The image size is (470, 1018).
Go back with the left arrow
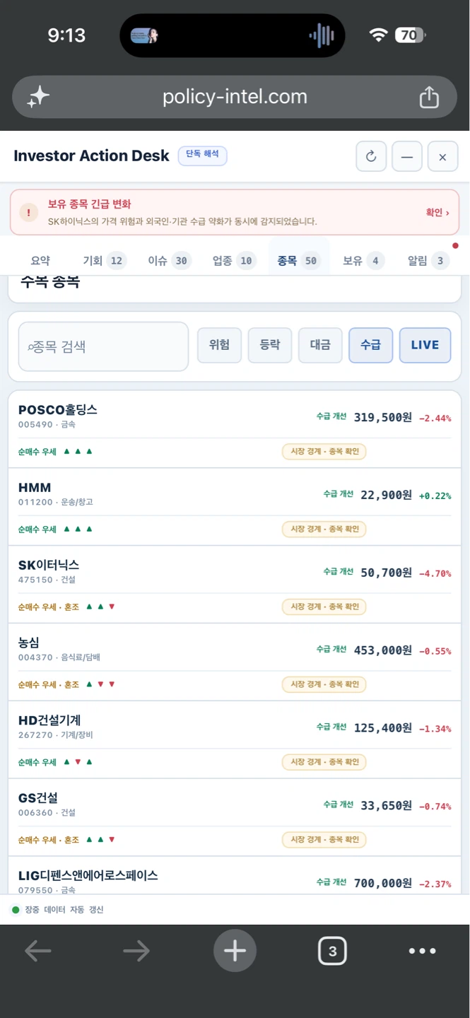pos(38,951)
